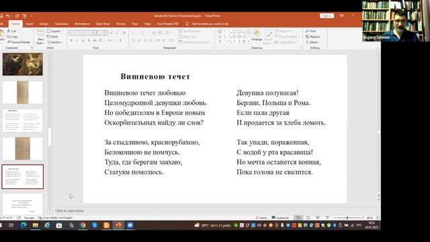430x242 pixels.
Task: Open the Help tab
Action: 147,24
